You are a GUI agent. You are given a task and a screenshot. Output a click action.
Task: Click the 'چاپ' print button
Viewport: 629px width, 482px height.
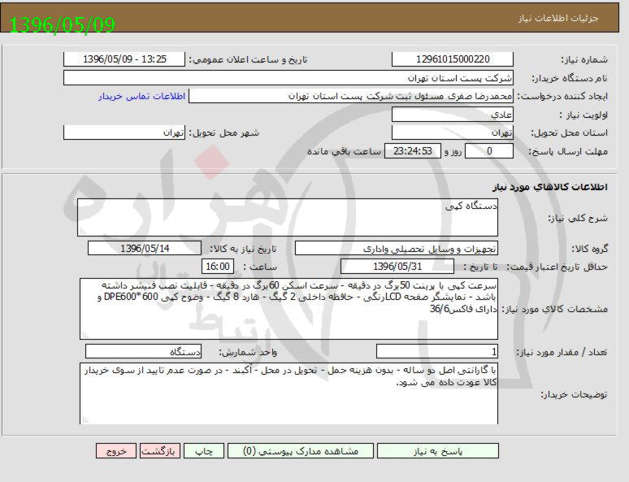click(204, 451)
